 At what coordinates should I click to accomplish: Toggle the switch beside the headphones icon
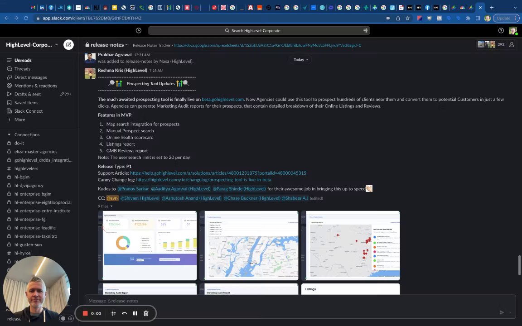[63, 318]
